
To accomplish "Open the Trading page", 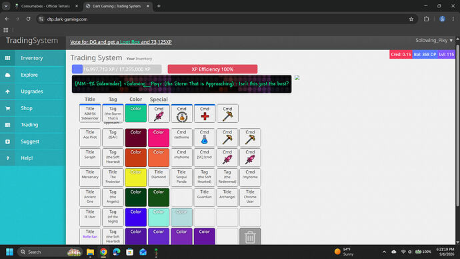I will click(x=33, y=125).
